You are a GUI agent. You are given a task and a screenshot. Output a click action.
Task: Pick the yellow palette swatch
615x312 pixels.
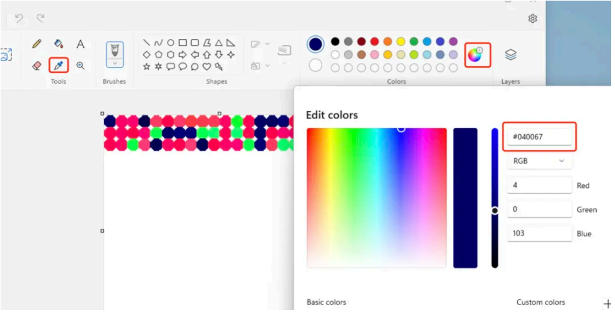click(401, 42)
